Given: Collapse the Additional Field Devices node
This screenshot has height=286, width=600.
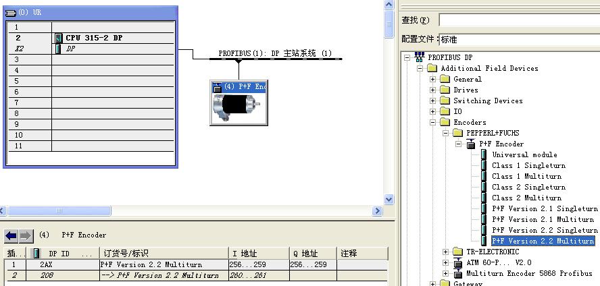Looking at the screenshot, I should click(420, 68).
